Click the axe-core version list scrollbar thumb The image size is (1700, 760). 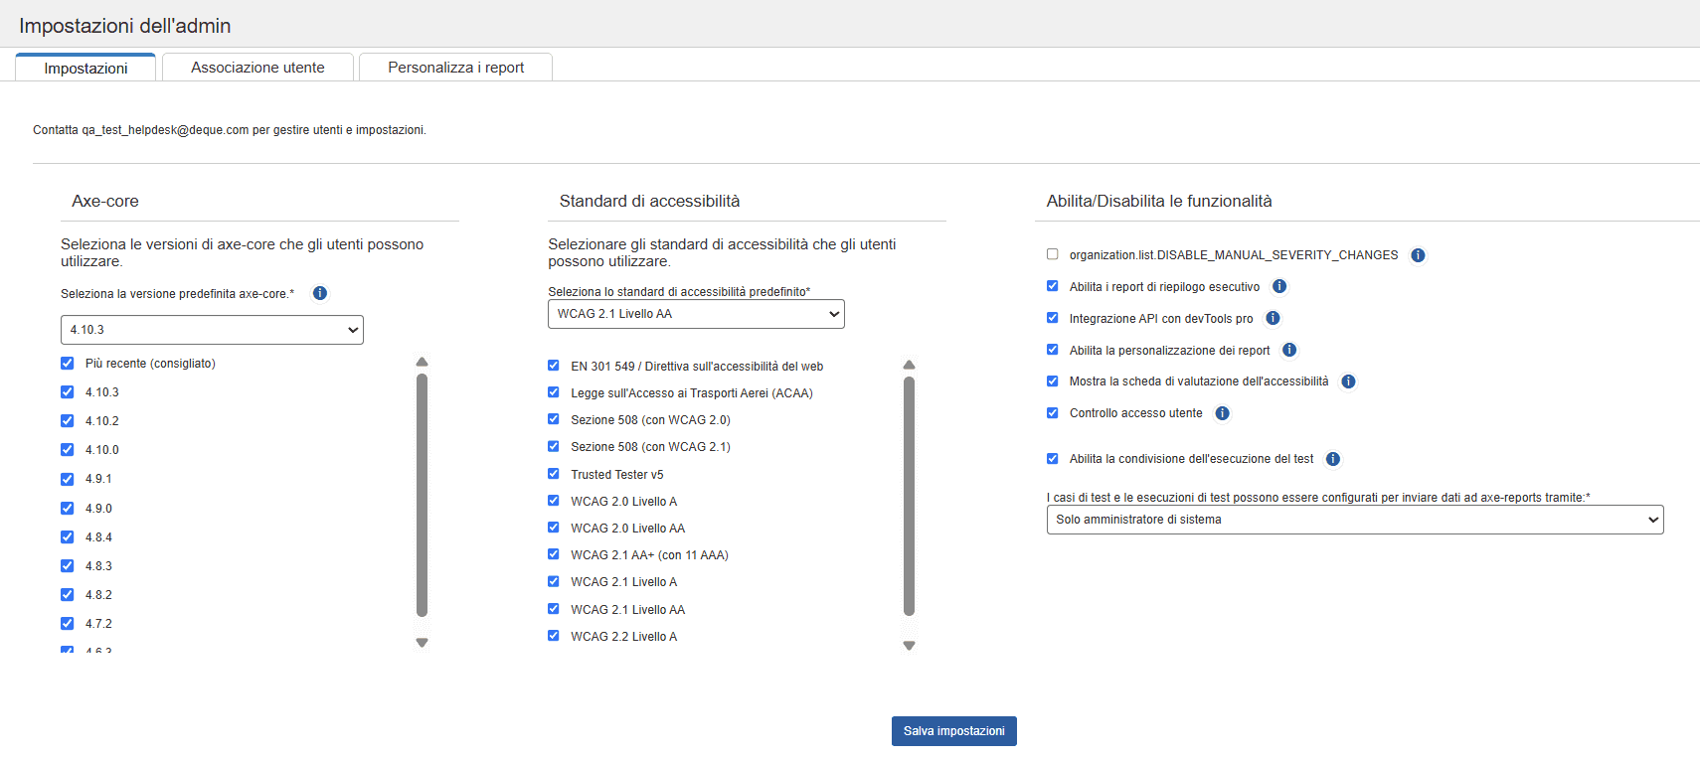422,495
